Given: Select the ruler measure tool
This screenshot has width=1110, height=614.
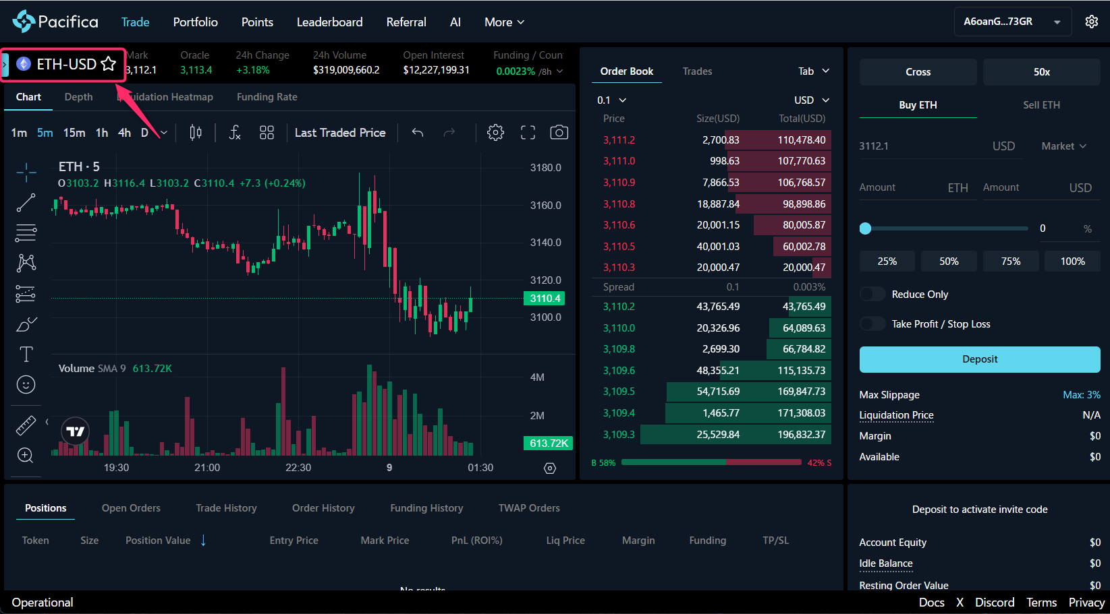Looking at the screenshot, I should tap(26, 425).
